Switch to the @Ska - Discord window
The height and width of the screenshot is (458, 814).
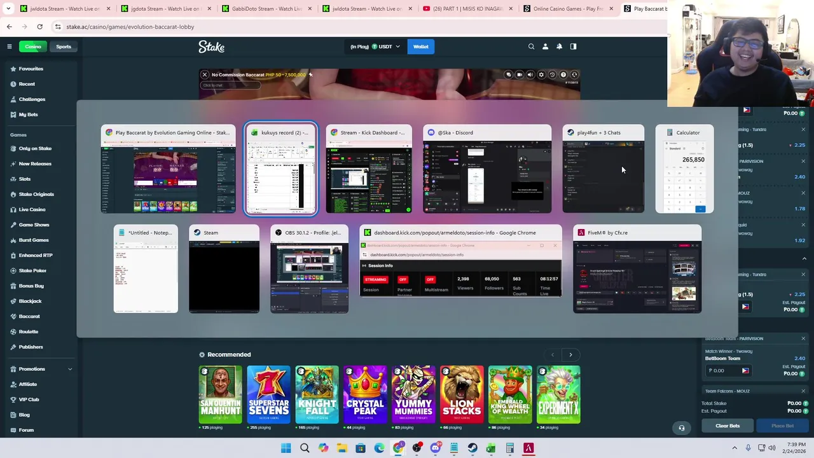pos(487,169)
